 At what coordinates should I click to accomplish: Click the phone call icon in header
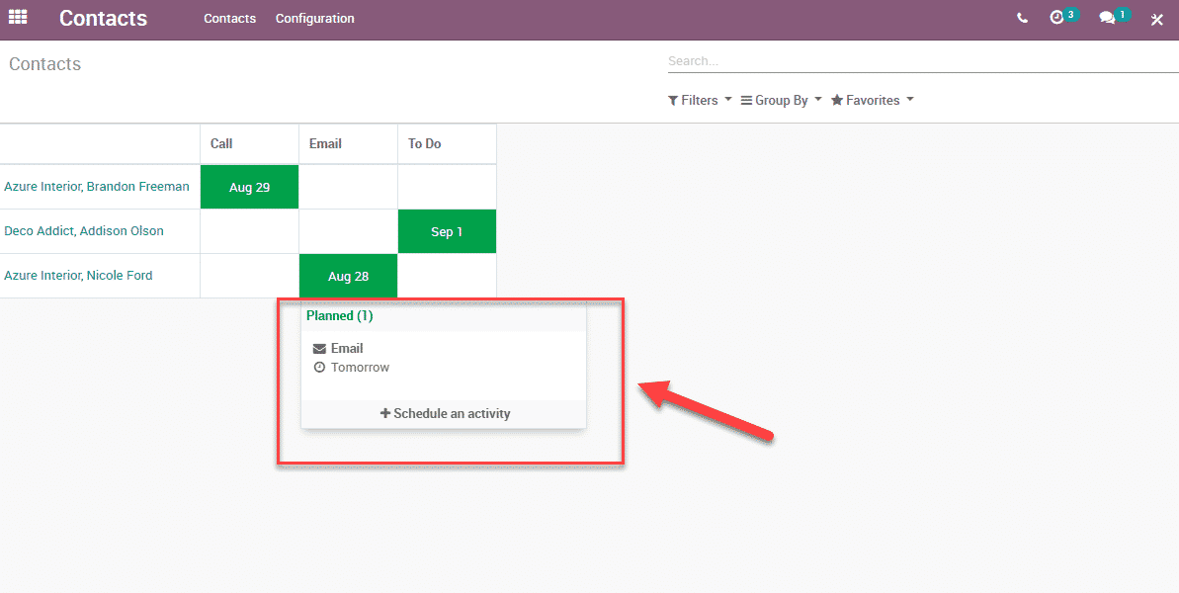point(1022,19)
